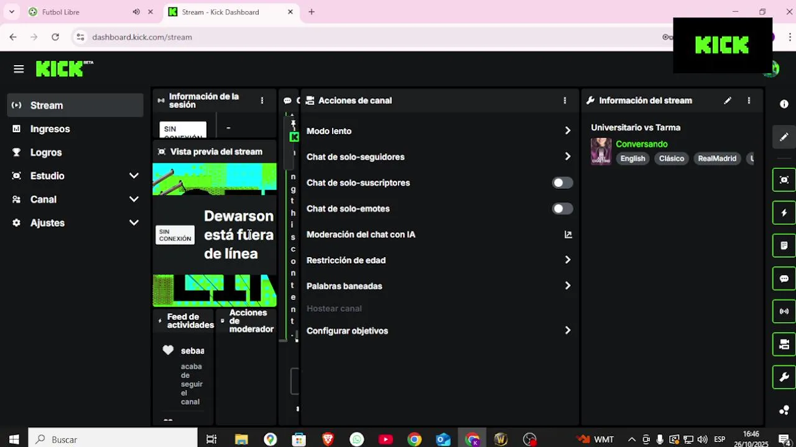Open Modo lento settings arrow
Viewport: 796px width, 447px height.
pyautogui.click(x=567, y=131)
